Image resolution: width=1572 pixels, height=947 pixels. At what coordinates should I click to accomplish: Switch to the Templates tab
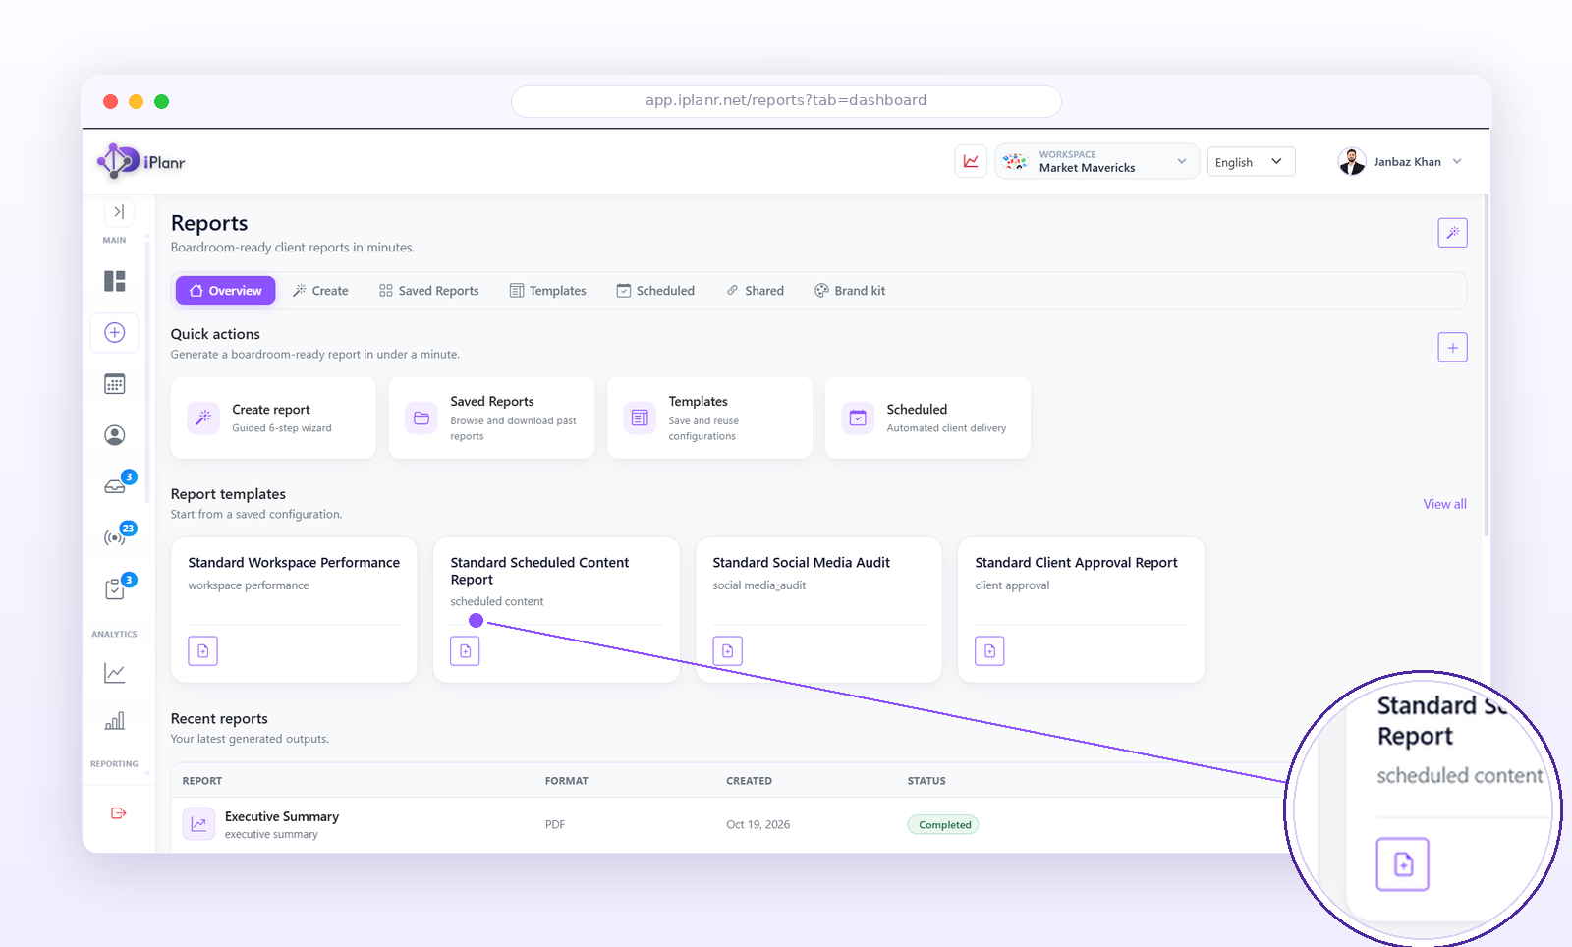click(x=548, y=291)
